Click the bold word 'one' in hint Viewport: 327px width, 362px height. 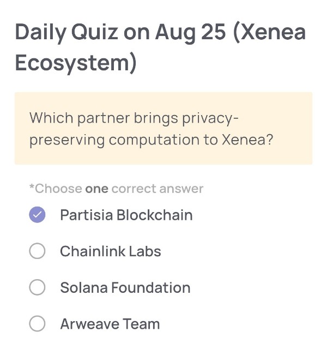[96, 189]
